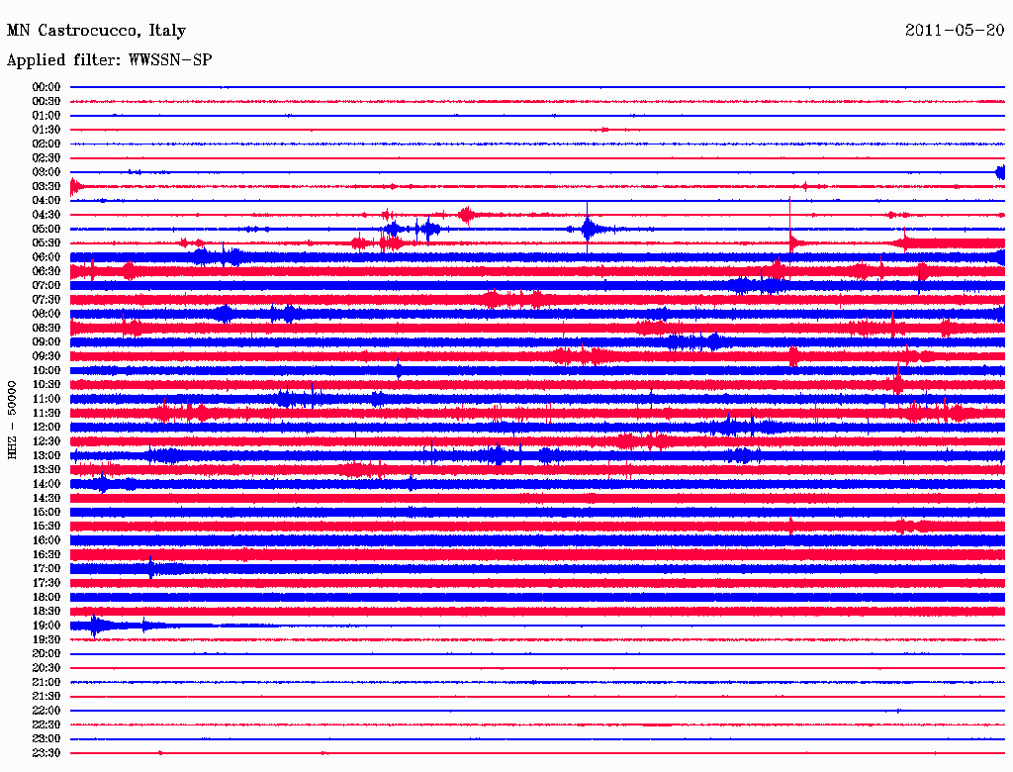Select the 06:30 time label
This screenshot has width=1013, height=772.
(46, 271)
